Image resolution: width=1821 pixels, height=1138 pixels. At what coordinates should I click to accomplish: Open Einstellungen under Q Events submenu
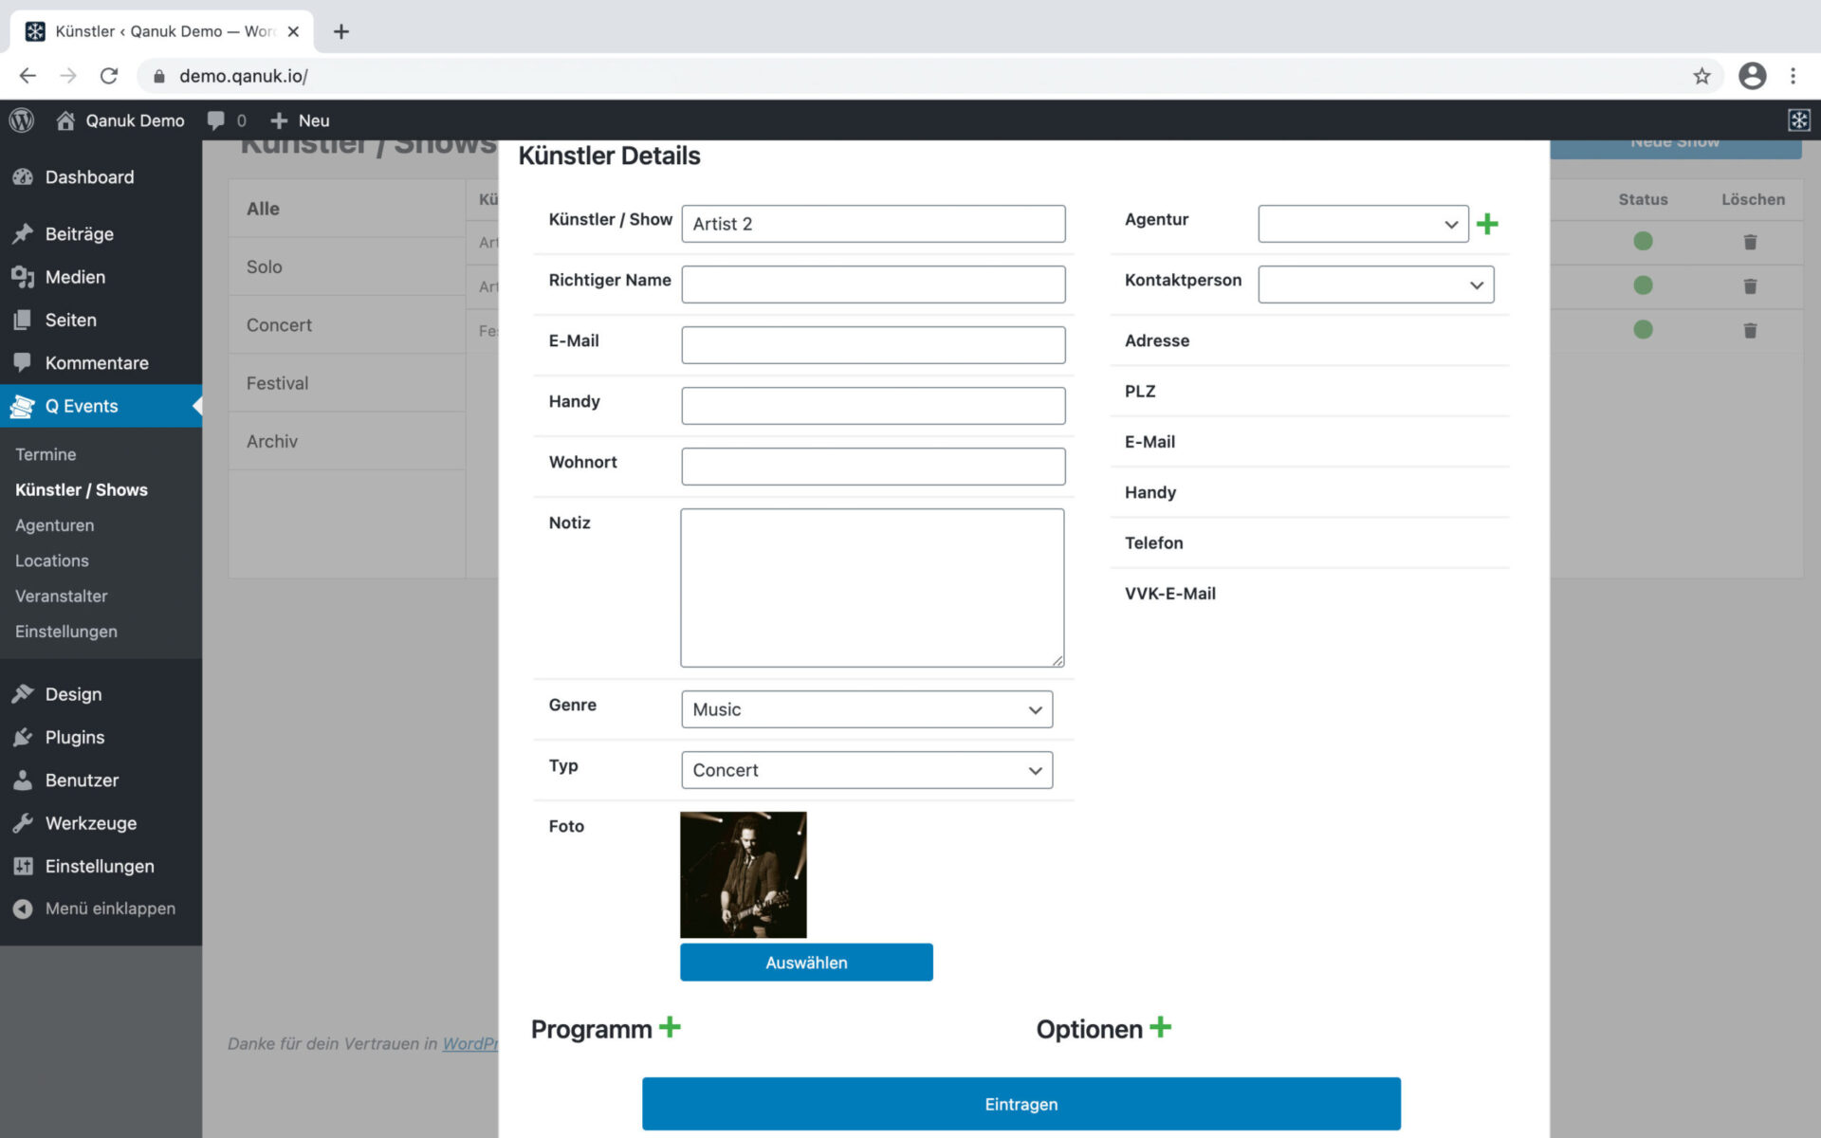[x=66, y=632]
